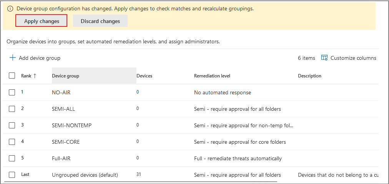
Task: Open the NO-AIR rank 1 link
Action: [x=22, y=92]
